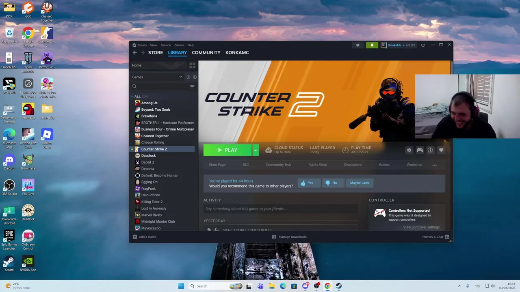Open Hytale Launcher desktop icon
Viewport: 520px width, 292px height.
[x=28, y=62]
